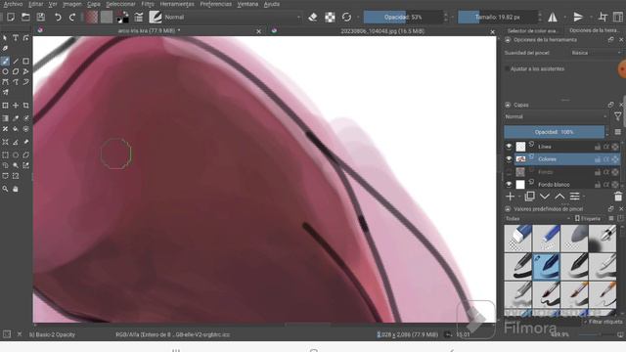The height and width of the screenshot is (352, 626).
Task: Move the layer up
Action: click(559, 197)
